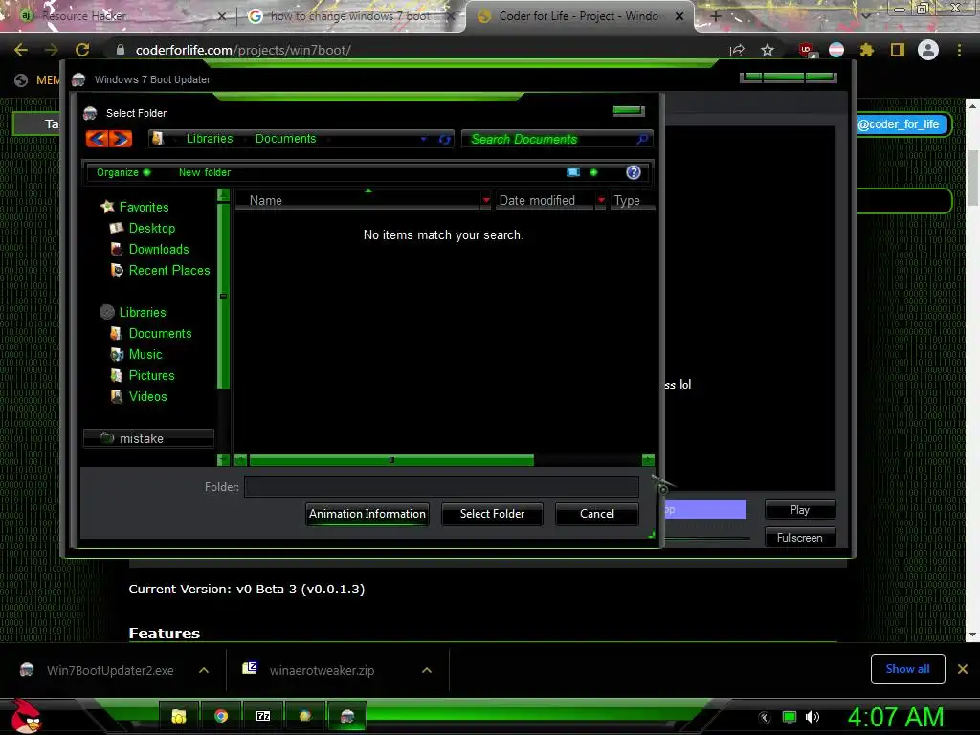Bookmark this page with star
The height and width of the screenshot is (735, 980).
tap(768, 50)
